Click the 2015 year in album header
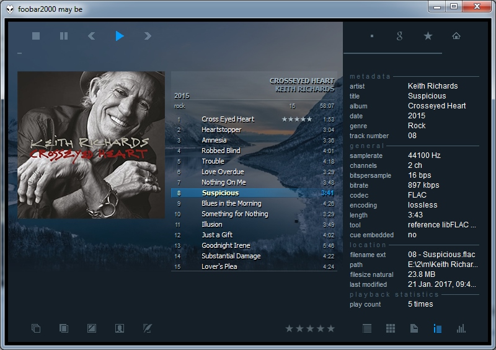 [x=182, y=96]
